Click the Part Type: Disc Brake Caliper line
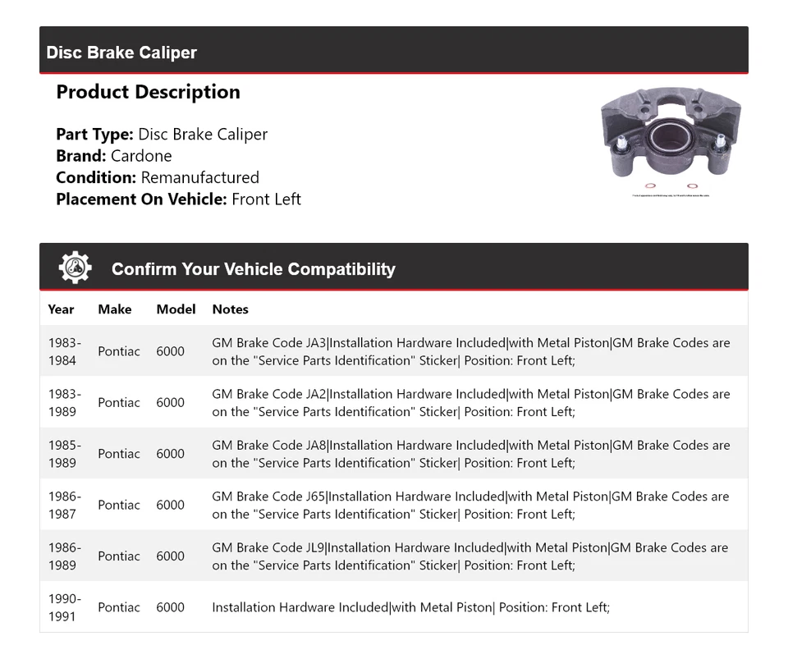Viewport: 788px width, 659px height. (162, 135)
